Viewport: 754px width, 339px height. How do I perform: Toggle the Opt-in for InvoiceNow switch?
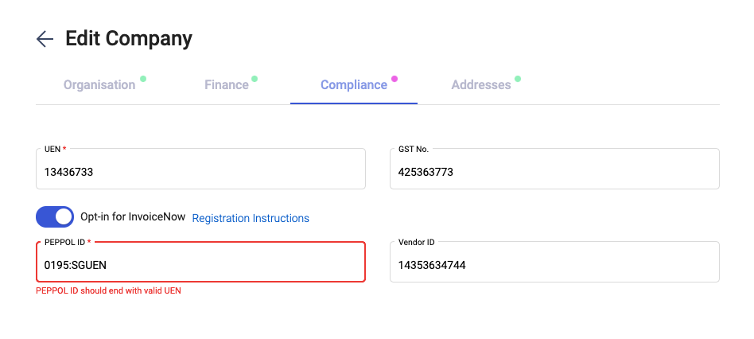point(55,217)
